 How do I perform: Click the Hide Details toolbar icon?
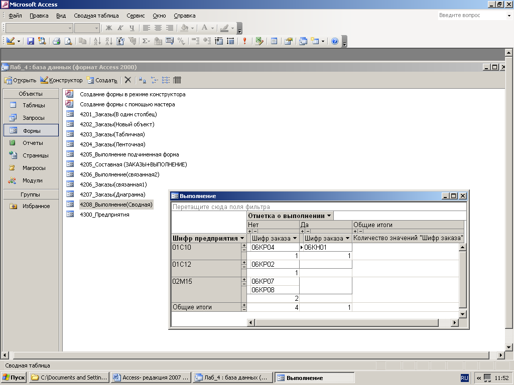219,41
